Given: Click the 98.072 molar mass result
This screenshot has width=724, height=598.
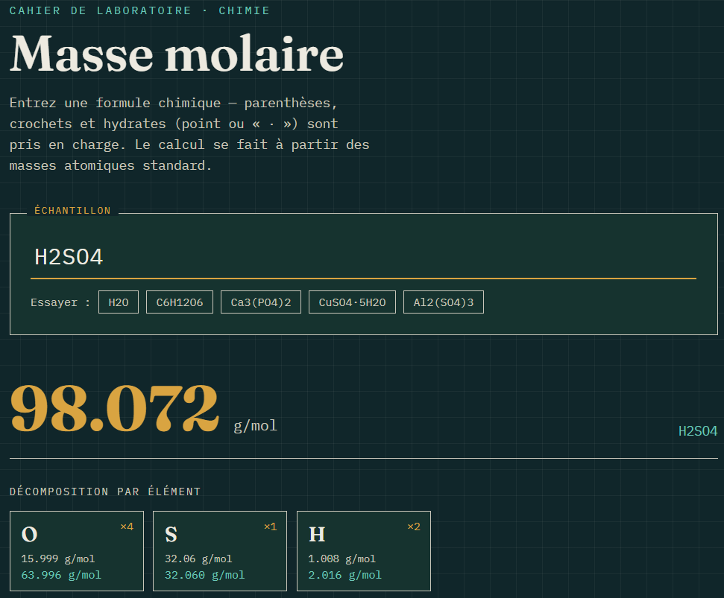Looking at the screenshot, I should click(x=115, y=409).
